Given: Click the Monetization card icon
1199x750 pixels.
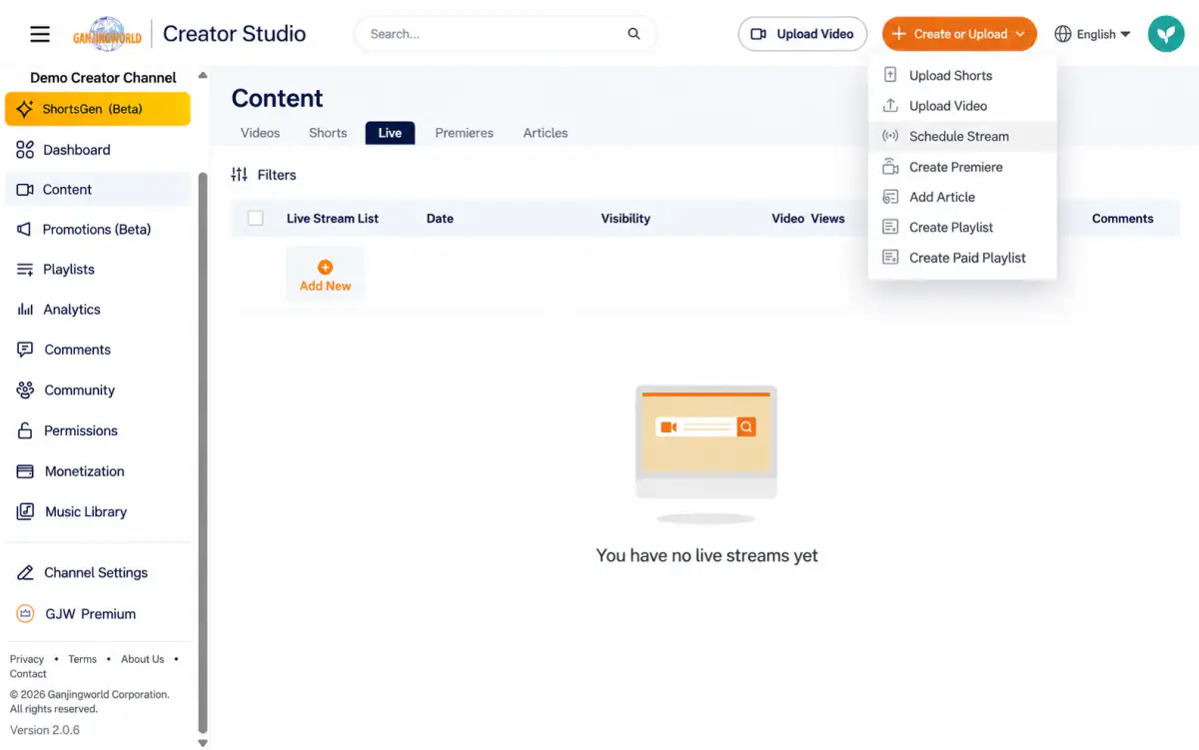Looking at the screenshot, I should tap(25, 471).
